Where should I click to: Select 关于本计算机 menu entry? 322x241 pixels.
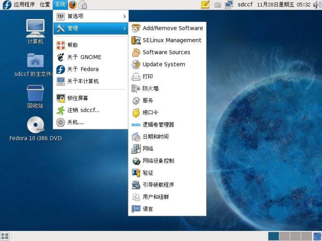(91, 81)
